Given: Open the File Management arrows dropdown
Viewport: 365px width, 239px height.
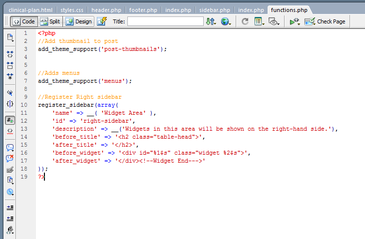Looking at the screenshot, I should 211,21.
